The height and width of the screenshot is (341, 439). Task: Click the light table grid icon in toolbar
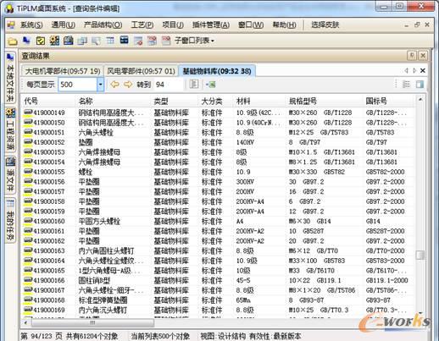(x=110, y=41)
